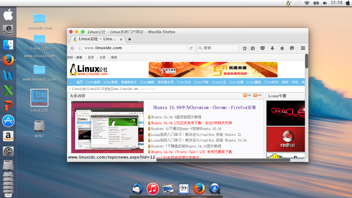This screenshot has height=198, width=352.
Task: Open the Linux下载 navigation item
Action: [201, 82]
